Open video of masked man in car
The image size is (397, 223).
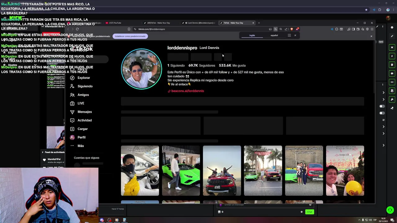click(140, 171)
